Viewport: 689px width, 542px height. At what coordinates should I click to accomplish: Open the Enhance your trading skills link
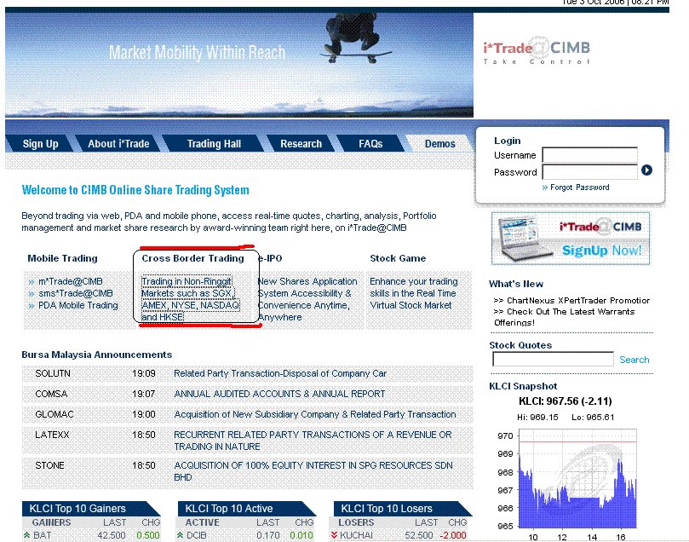click(x=414, y=293)
